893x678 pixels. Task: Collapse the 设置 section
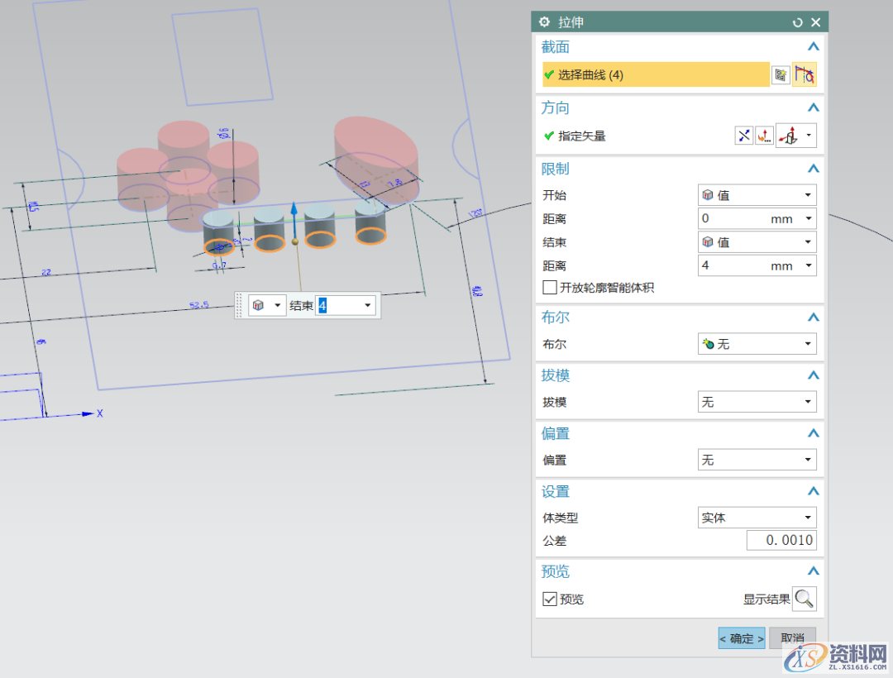coord(813,491)
